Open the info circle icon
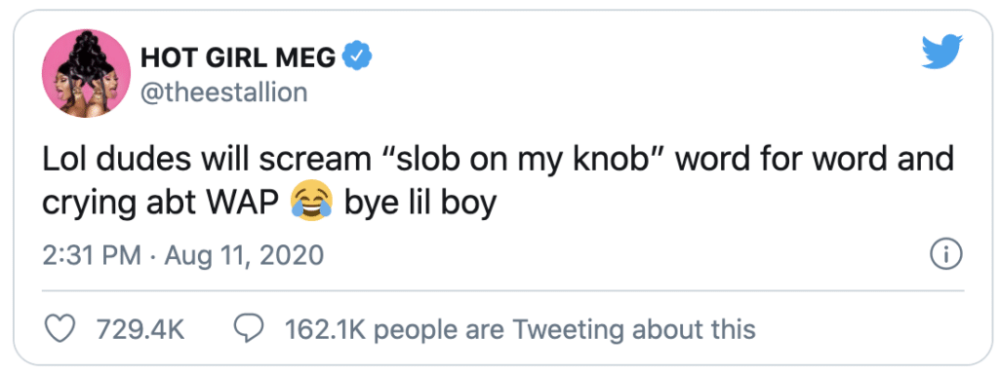The height and width of the screenshot is (375, 999). (946, 255)
